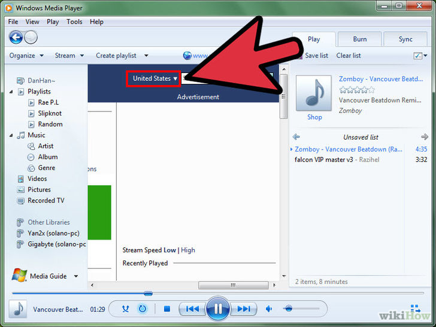Click the Zomboy - Vancouver Beatd... title link
The height and width of the screenshot is (327, 436).
click(381, 79)
